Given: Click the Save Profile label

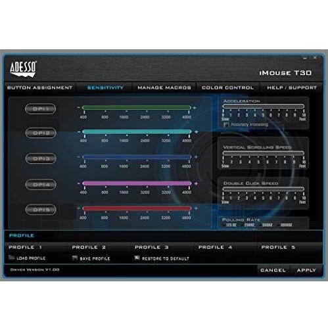Looking at the screenshot, I should tap(95, 258).
